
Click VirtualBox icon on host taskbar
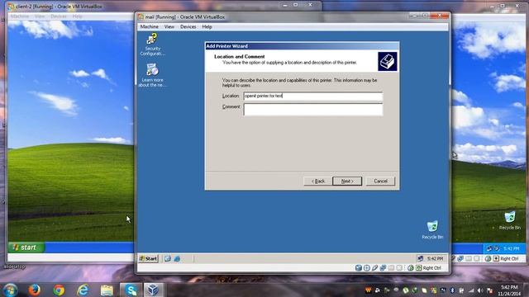pos(154,290)
